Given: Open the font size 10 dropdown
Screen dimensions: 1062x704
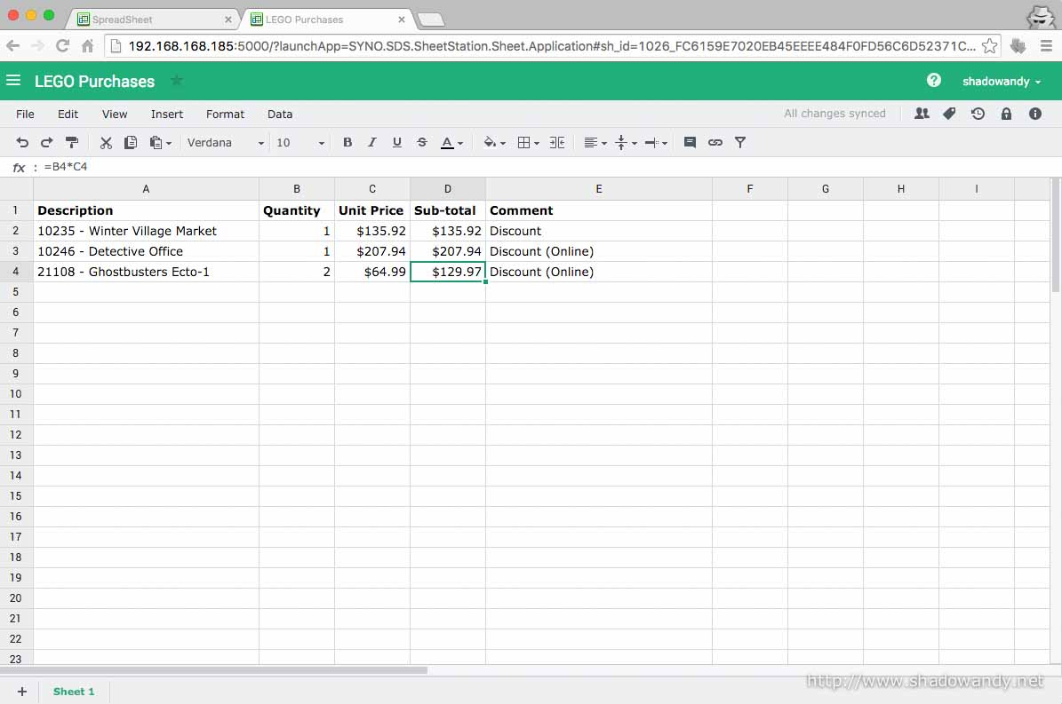Looking at the screenshot, I should 300,143.
